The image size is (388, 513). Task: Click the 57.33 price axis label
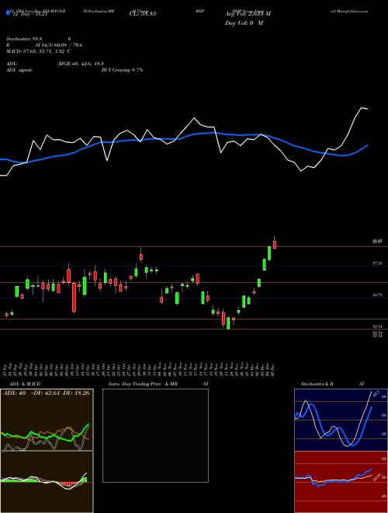(x=377, y=263)
